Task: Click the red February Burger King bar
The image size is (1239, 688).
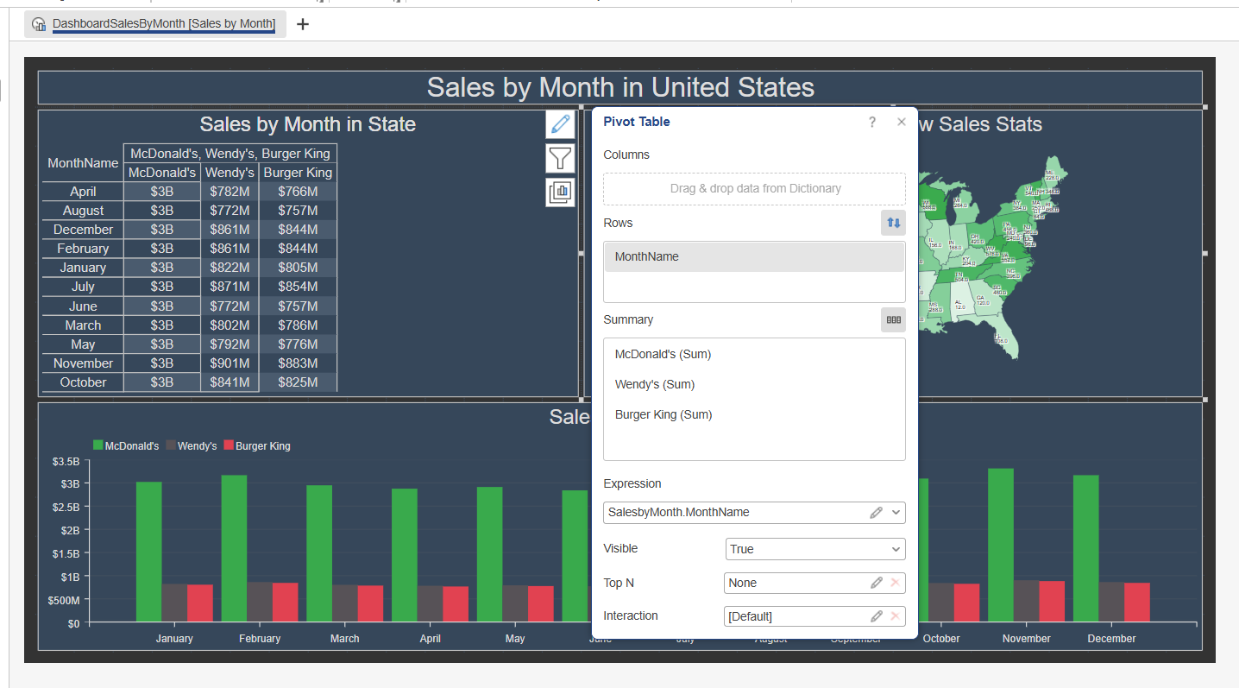Action: coord(286,602)
